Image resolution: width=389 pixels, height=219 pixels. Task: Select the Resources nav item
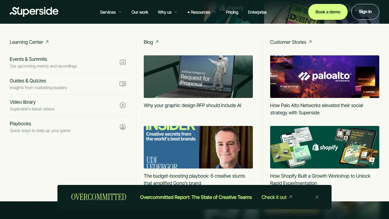(201, 12)
